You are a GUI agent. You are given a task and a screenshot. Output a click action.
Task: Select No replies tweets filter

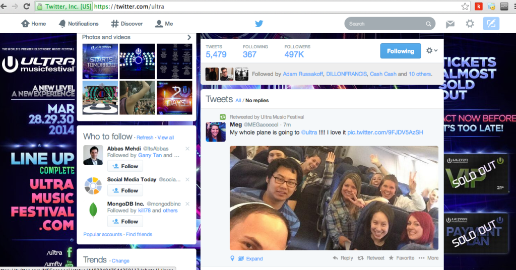tap(257, 101)
